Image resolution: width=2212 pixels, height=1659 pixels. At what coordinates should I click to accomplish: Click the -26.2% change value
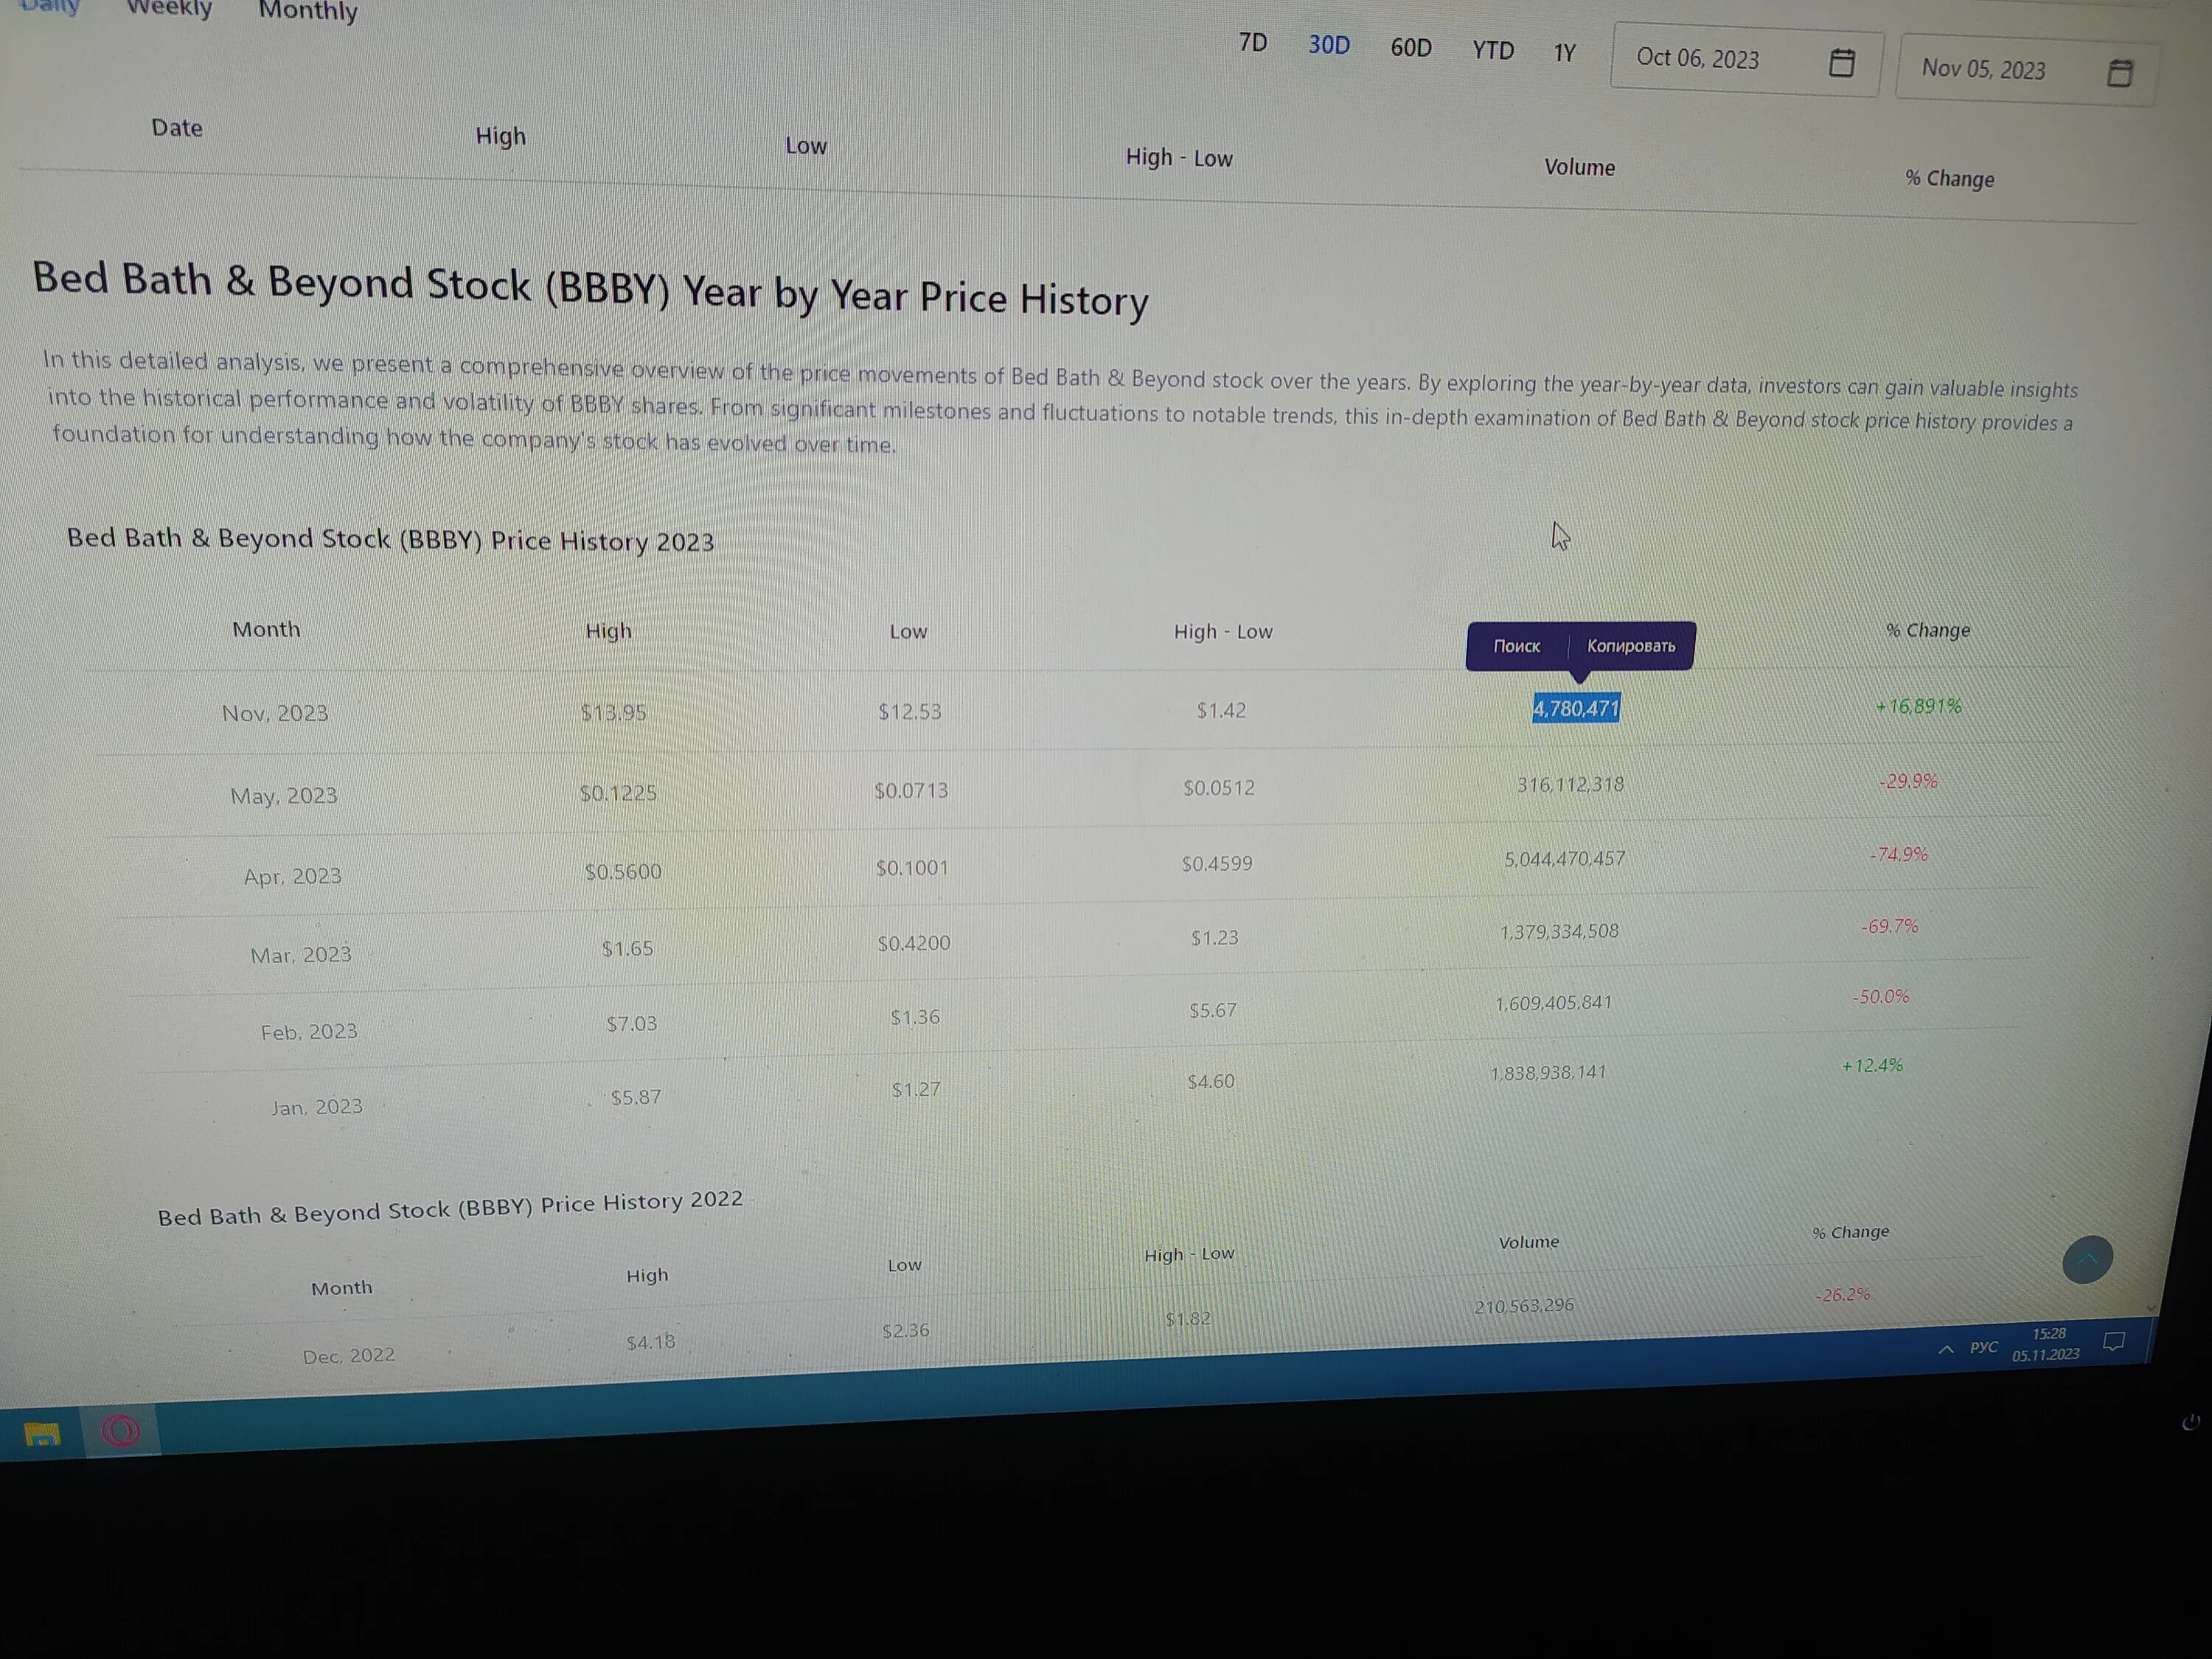point(1842,1295)
